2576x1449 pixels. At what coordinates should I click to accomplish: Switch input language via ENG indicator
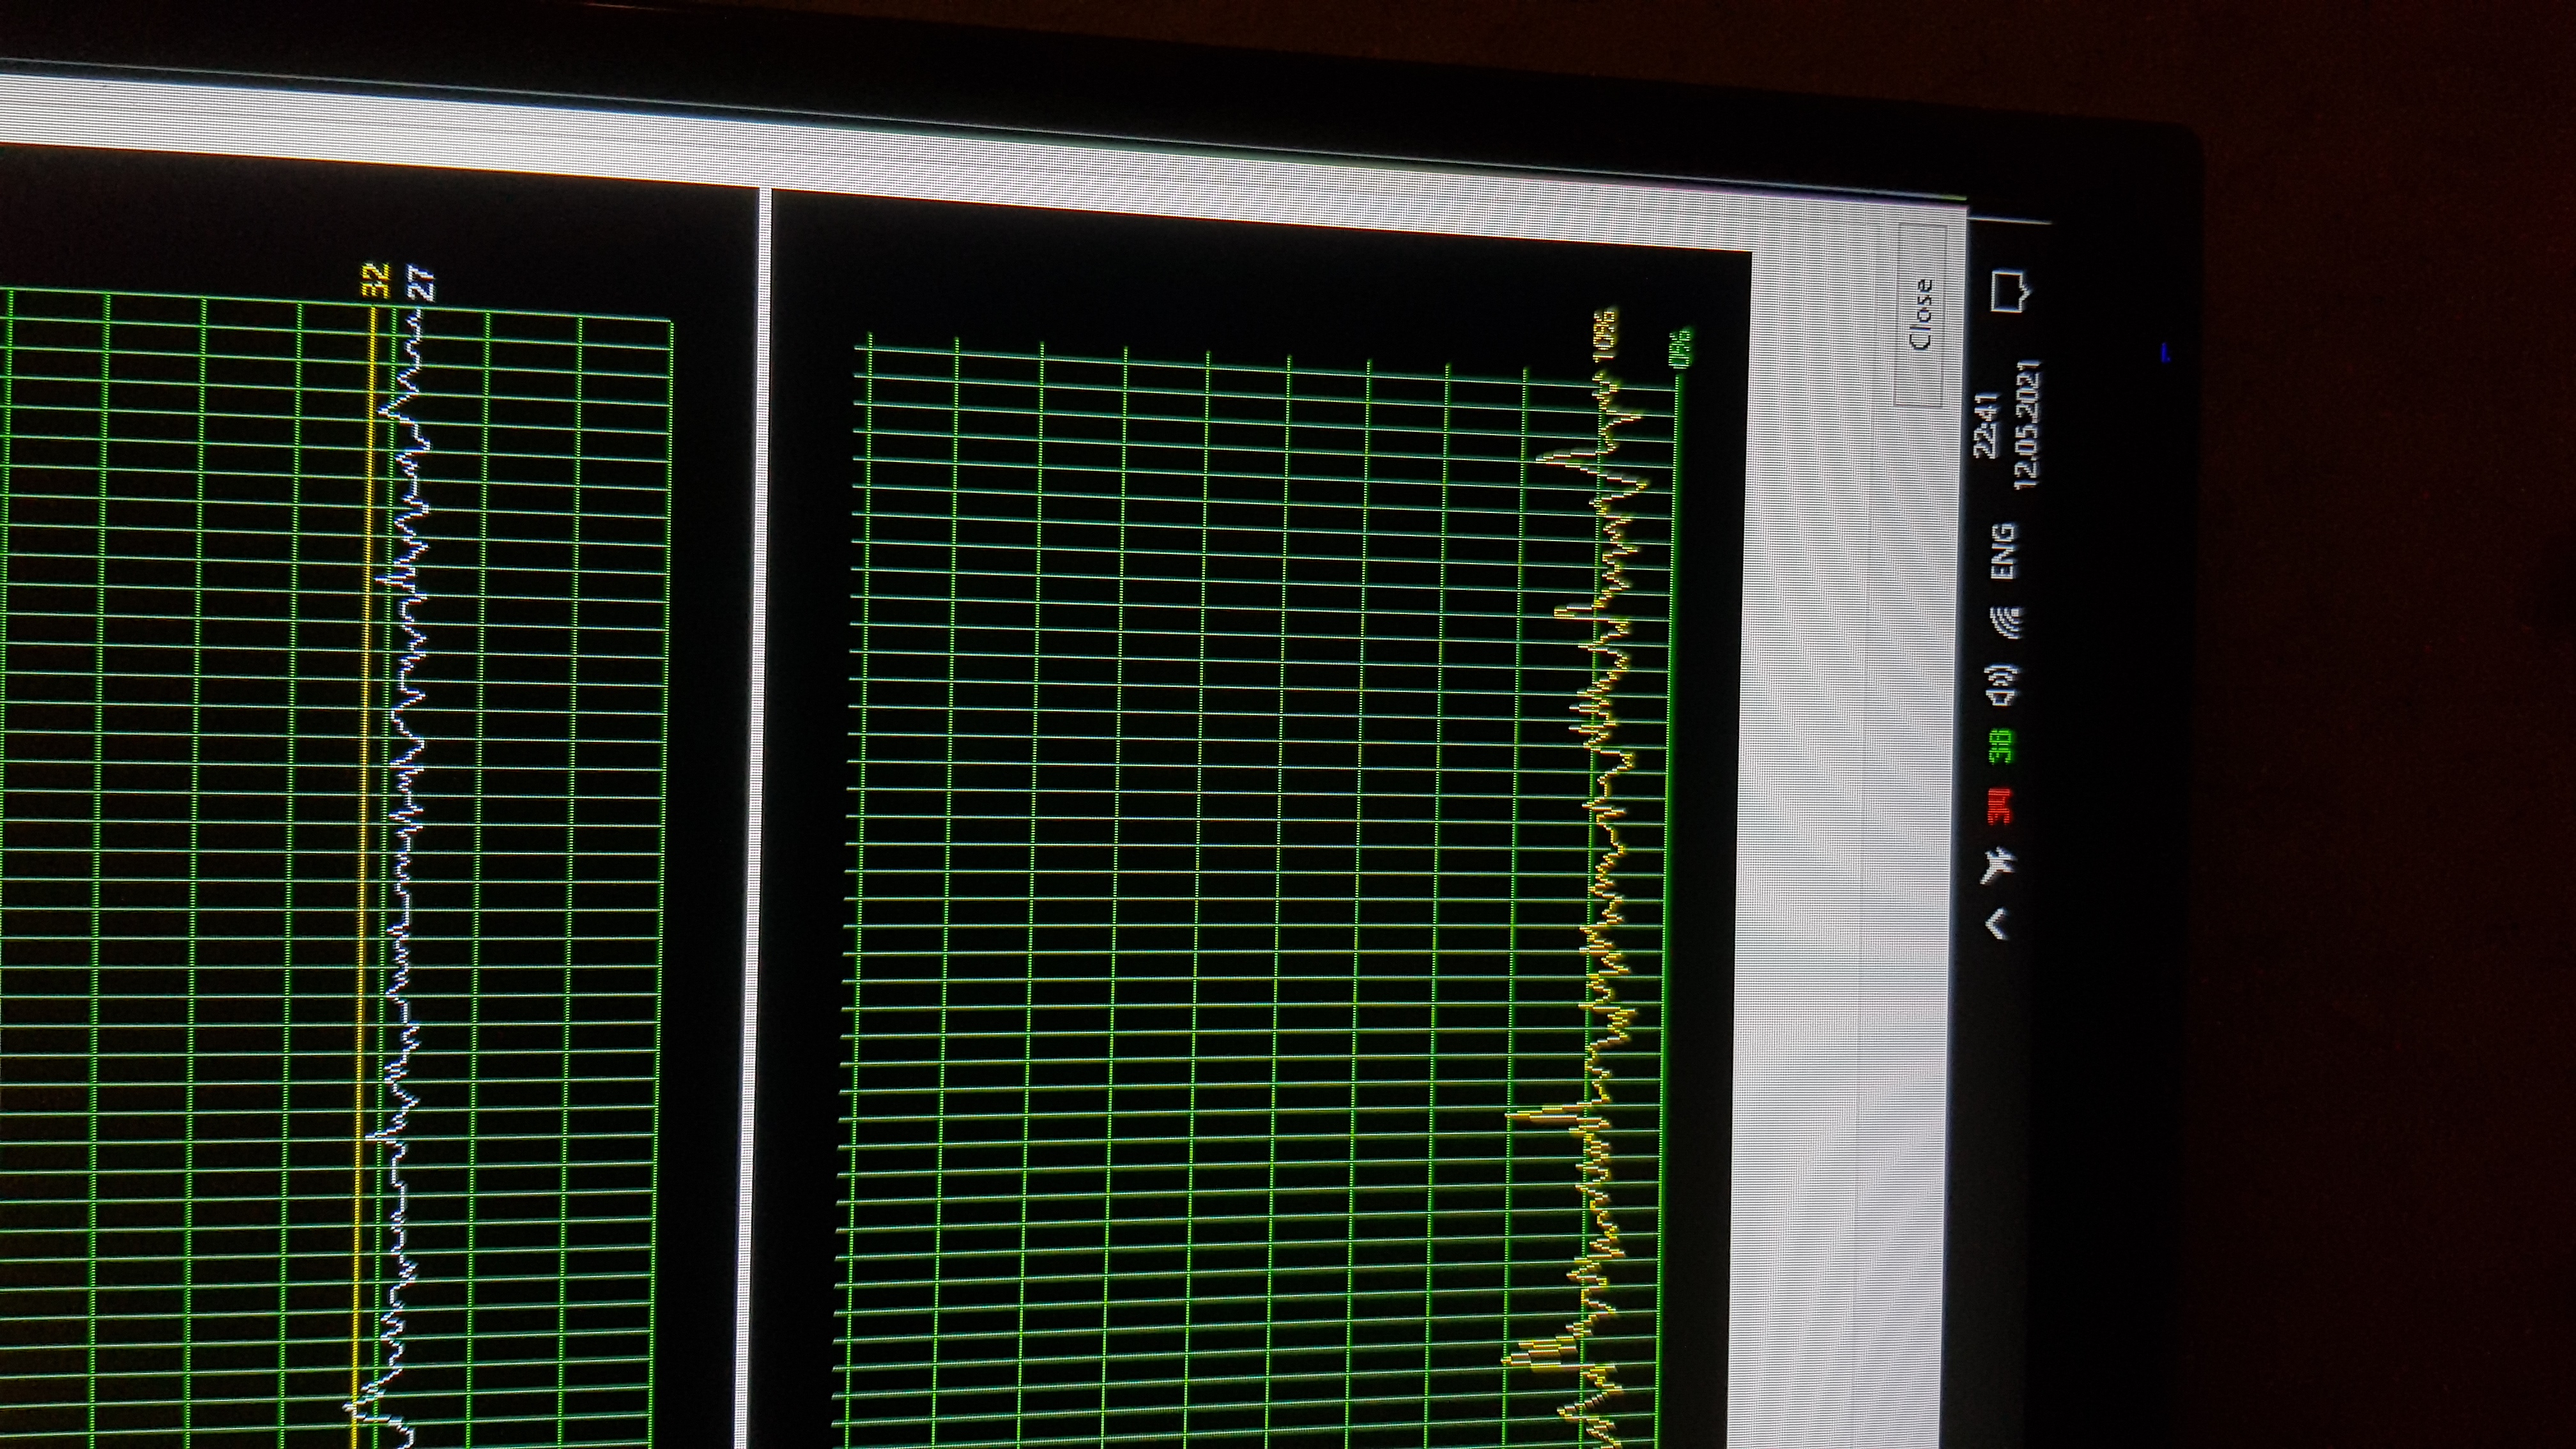2003,551
